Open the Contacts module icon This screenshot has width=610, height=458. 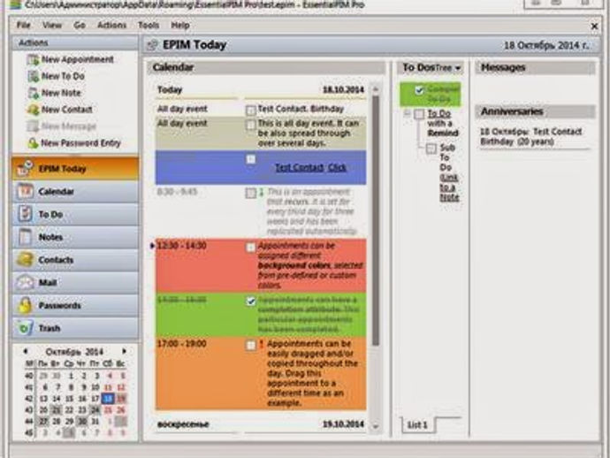(25, 260)
